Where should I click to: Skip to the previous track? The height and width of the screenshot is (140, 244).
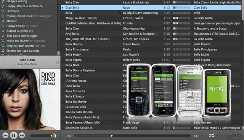click(5, 135)
